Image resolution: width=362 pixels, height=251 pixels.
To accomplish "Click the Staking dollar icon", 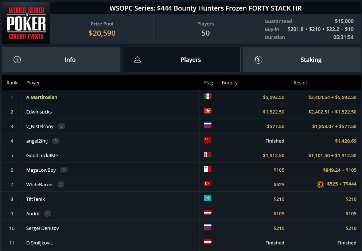I will click(x=258, y=60).
